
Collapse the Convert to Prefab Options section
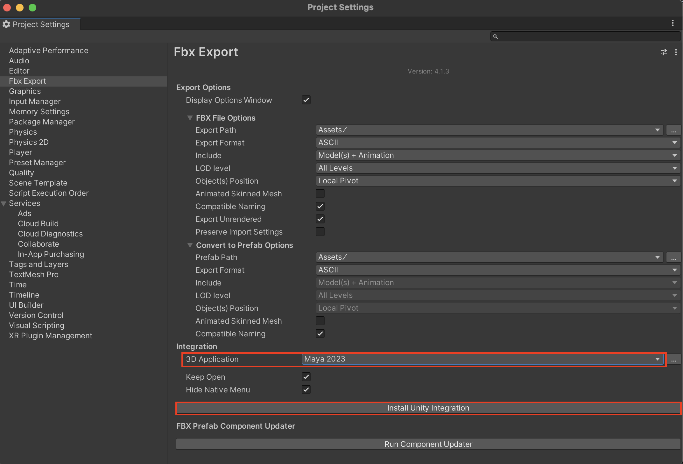tap(190, 245)
